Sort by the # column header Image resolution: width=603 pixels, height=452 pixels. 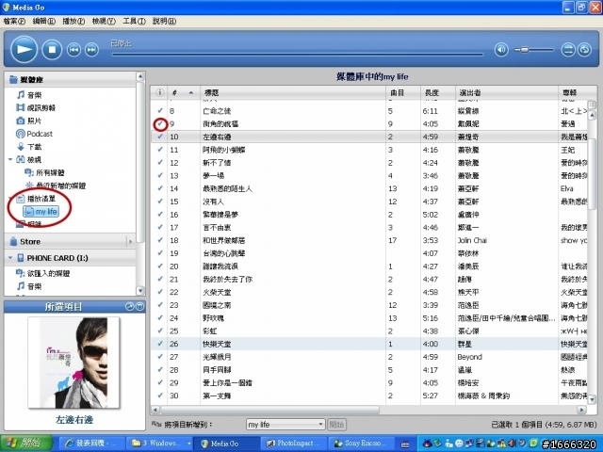coord(184,92)
